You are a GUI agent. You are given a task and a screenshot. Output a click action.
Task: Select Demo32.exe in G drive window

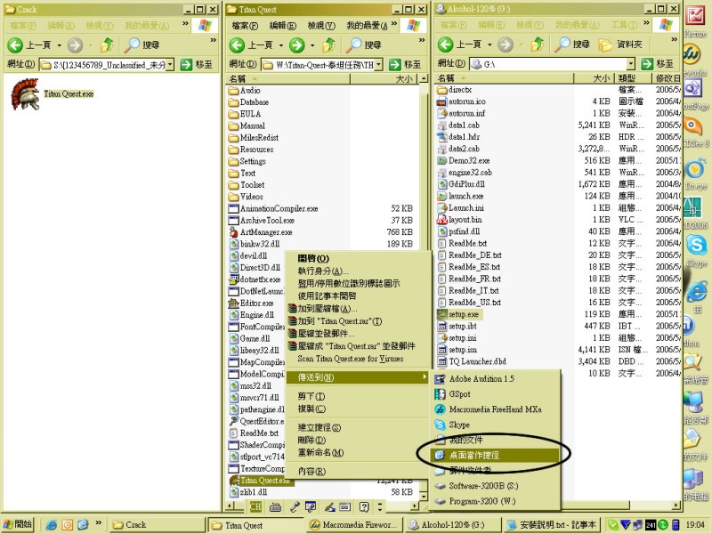point(463,160)
